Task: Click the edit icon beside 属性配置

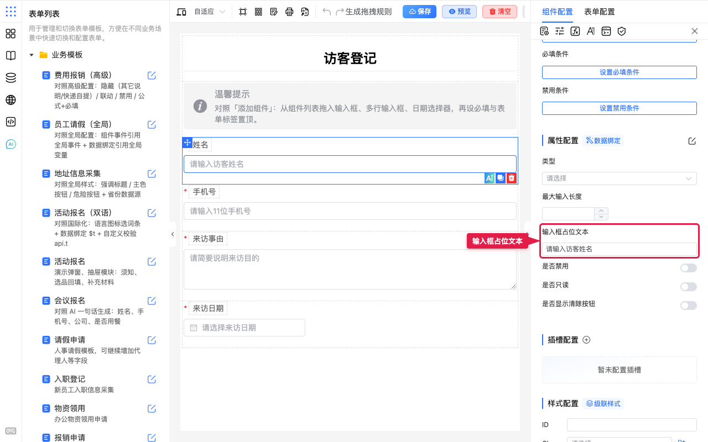Action: pos(692,141)
